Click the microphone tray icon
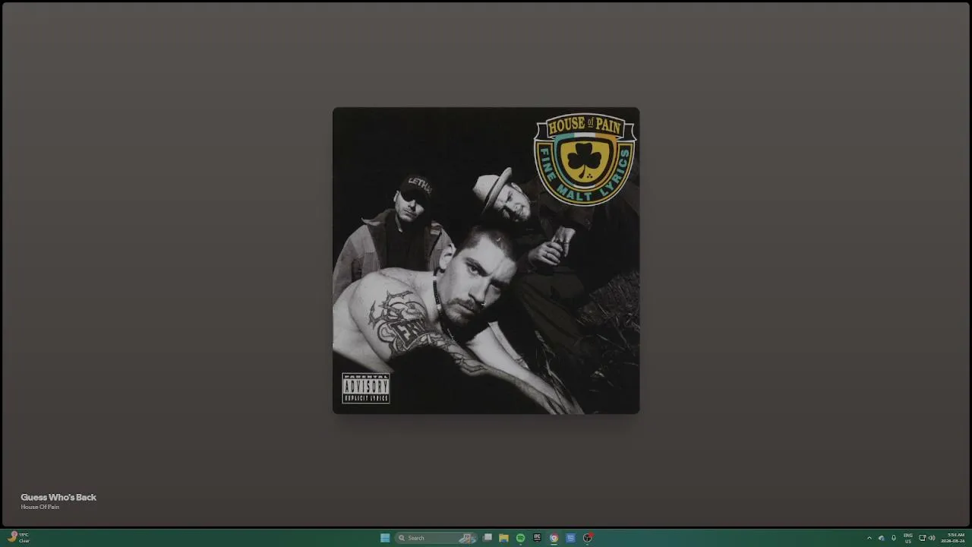The height and width of the screenshot is (547, 972). pyautogui.click(x=893, y=538)
